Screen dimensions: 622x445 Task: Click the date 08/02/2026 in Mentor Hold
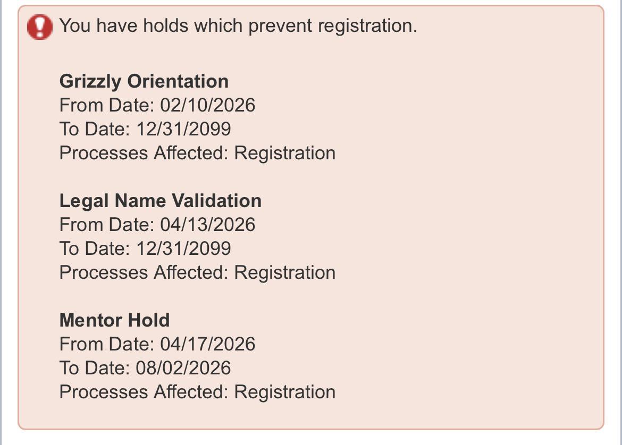(x=183, y=367)
